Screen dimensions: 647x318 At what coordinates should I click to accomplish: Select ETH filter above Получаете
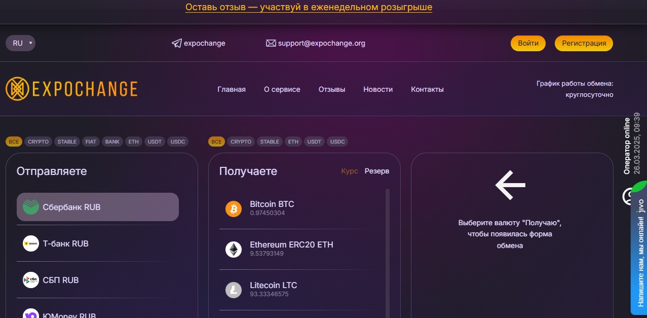click(293, 142)
